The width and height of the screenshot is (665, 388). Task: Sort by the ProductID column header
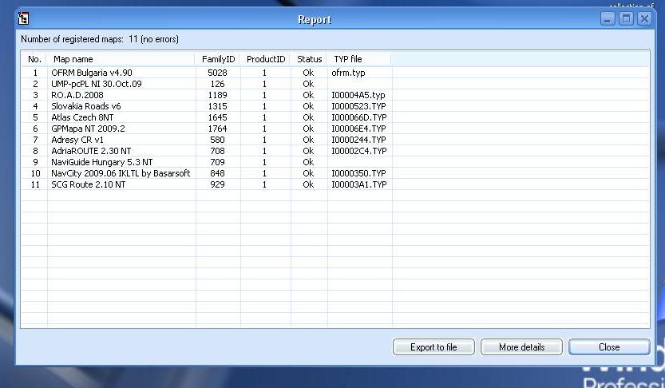point(266,59)
